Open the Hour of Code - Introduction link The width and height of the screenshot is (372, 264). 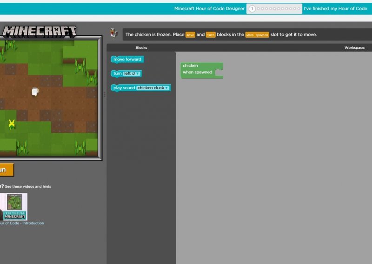pos(22,223)
